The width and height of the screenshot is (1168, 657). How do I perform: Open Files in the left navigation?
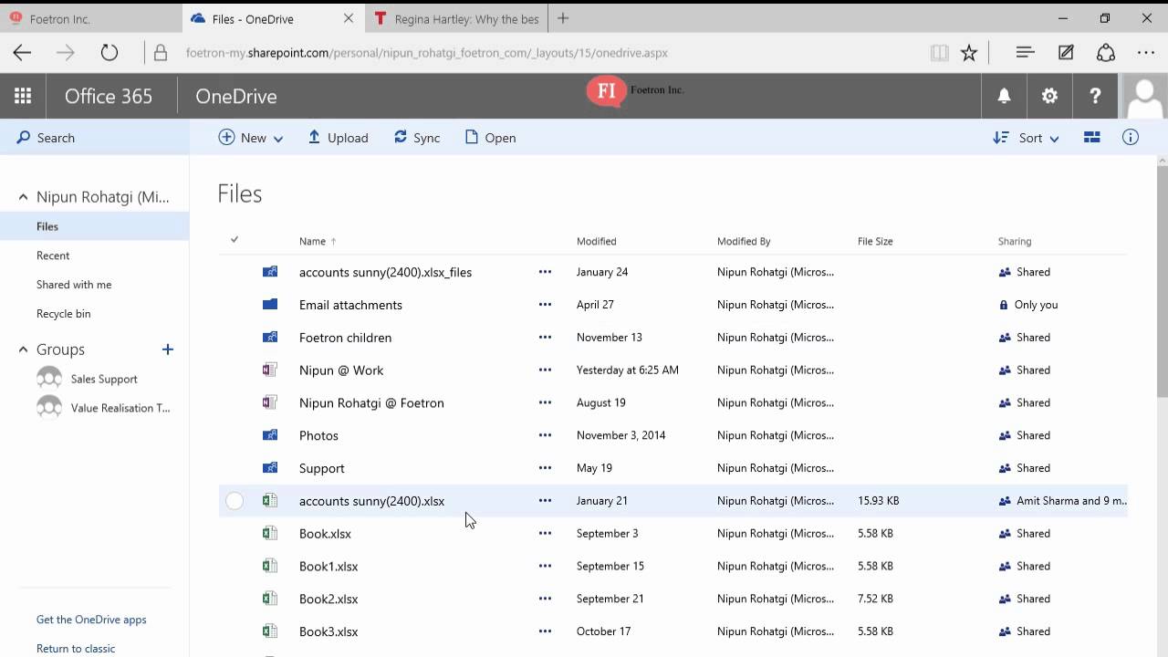point(94,226)
